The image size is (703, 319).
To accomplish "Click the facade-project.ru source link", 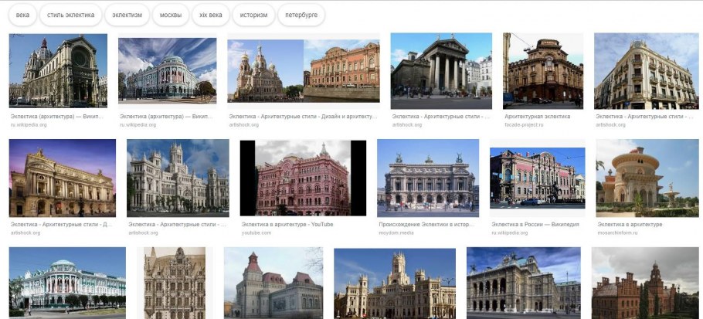I will tap(525, 124).
